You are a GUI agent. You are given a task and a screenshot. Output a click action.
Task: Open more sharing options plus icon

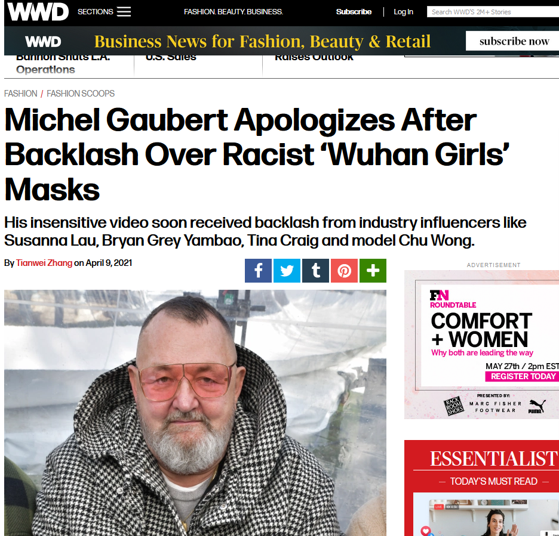pyautogui.click(x=373, y=271)
